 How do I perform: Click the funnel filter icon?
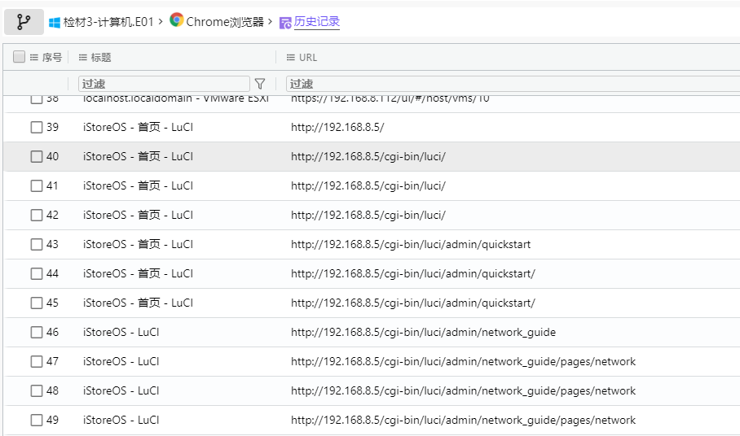pyautogui.click(x=260, y=84)
